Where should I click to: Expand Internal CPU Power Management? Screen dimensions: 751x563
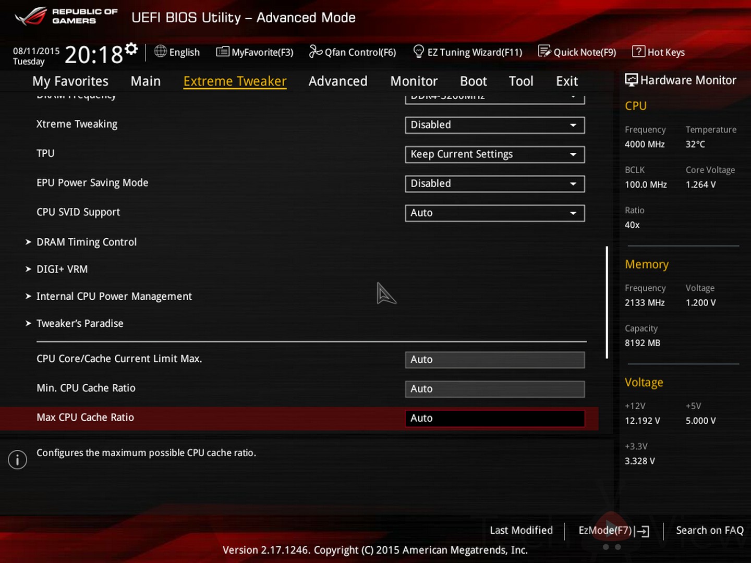pyautogui.click(x=114, y=296)
